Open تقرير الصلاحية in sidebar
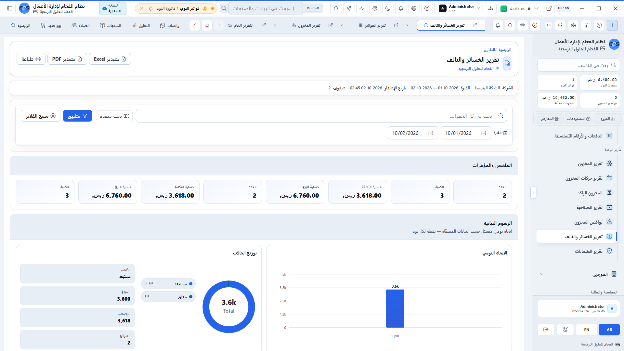Image resolution: width=624 pixels, height=351 pixels. click(577, 207)
